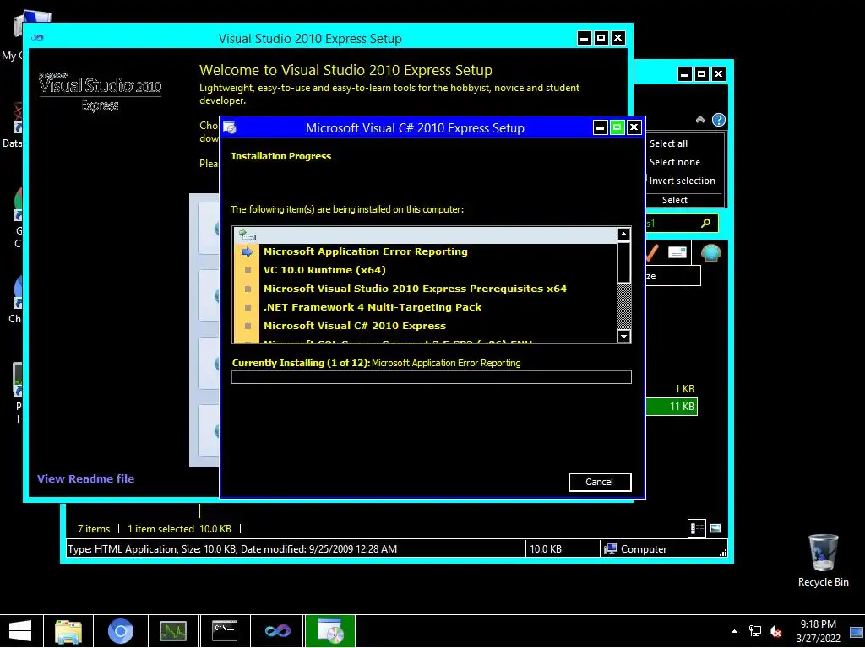The image size is (865, 648).
Task: Open the Explorer help icon
Action: (x=718, y=120)
